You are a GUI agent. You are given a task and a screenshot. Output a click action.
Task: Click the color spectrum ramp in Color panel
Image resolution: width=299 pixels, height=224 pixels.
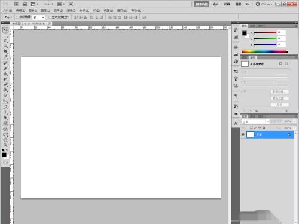(265, 52)
